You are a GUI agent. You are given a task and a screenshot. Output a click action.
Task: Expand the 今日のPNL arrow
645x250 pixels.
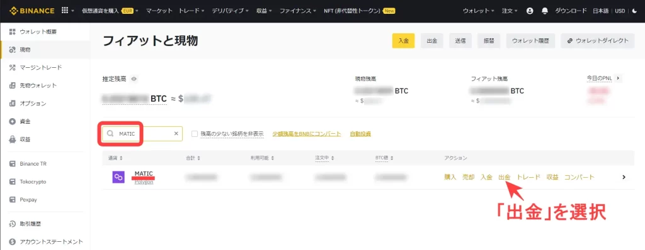(618, 78)
